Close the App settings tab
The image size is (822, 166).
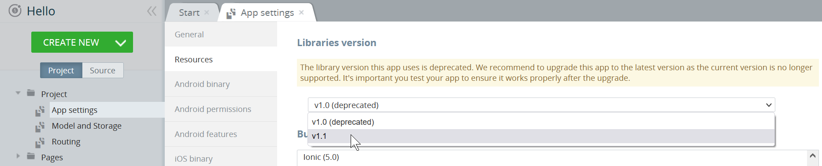[301, 12]
